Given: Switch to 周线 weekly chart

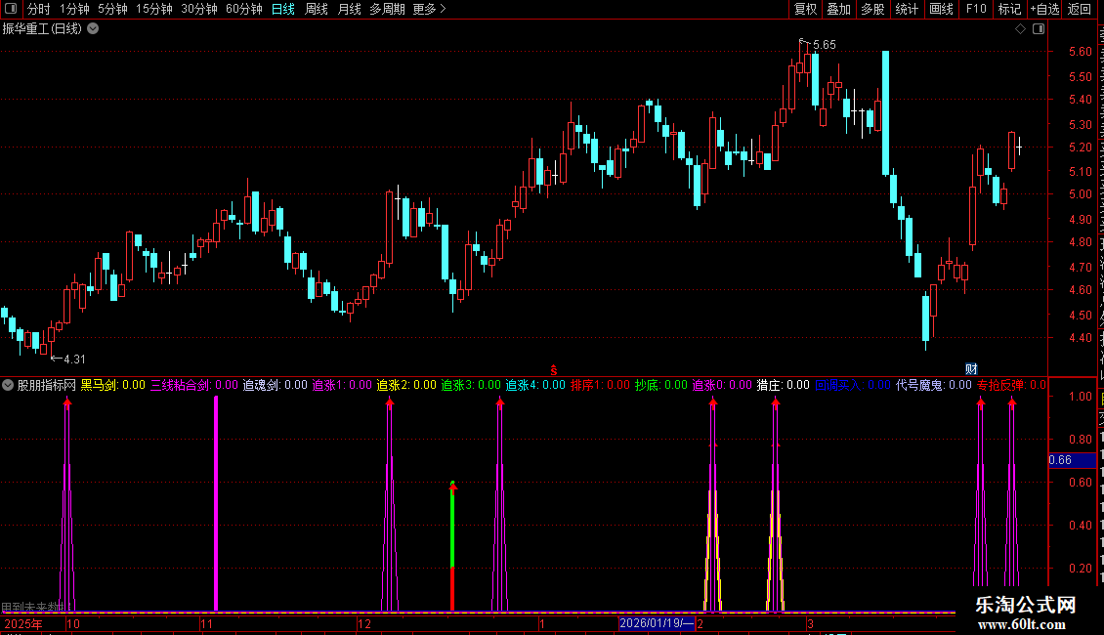Looking at the screenshot, I should 317,9.
